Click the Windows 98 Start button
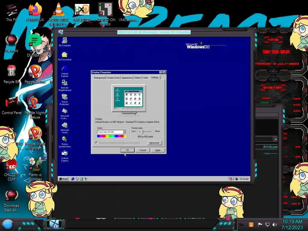308x231 pixels. 63,179
